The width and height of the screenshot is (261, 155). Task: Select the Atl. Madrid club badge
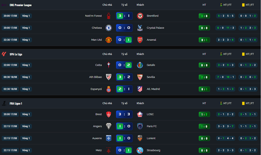tap(140, 89)
